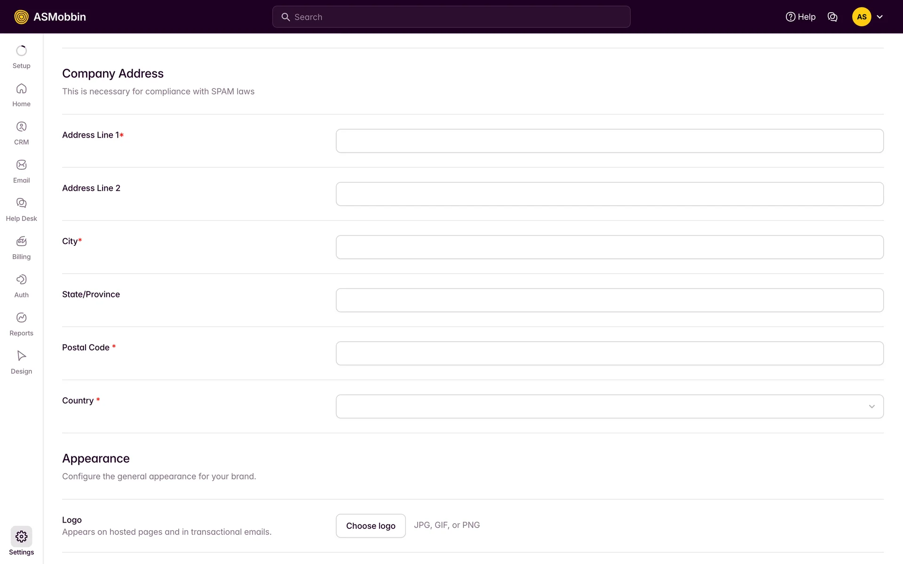
Task: Open the Email section icon
Action: pyautogui.click(x=21, y=165)
